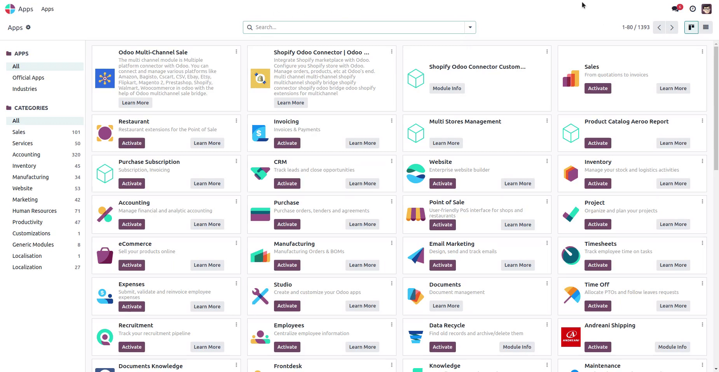Screen dimensions: 719x372
Task: Select the Accounting category
Action: click(26, 155)
